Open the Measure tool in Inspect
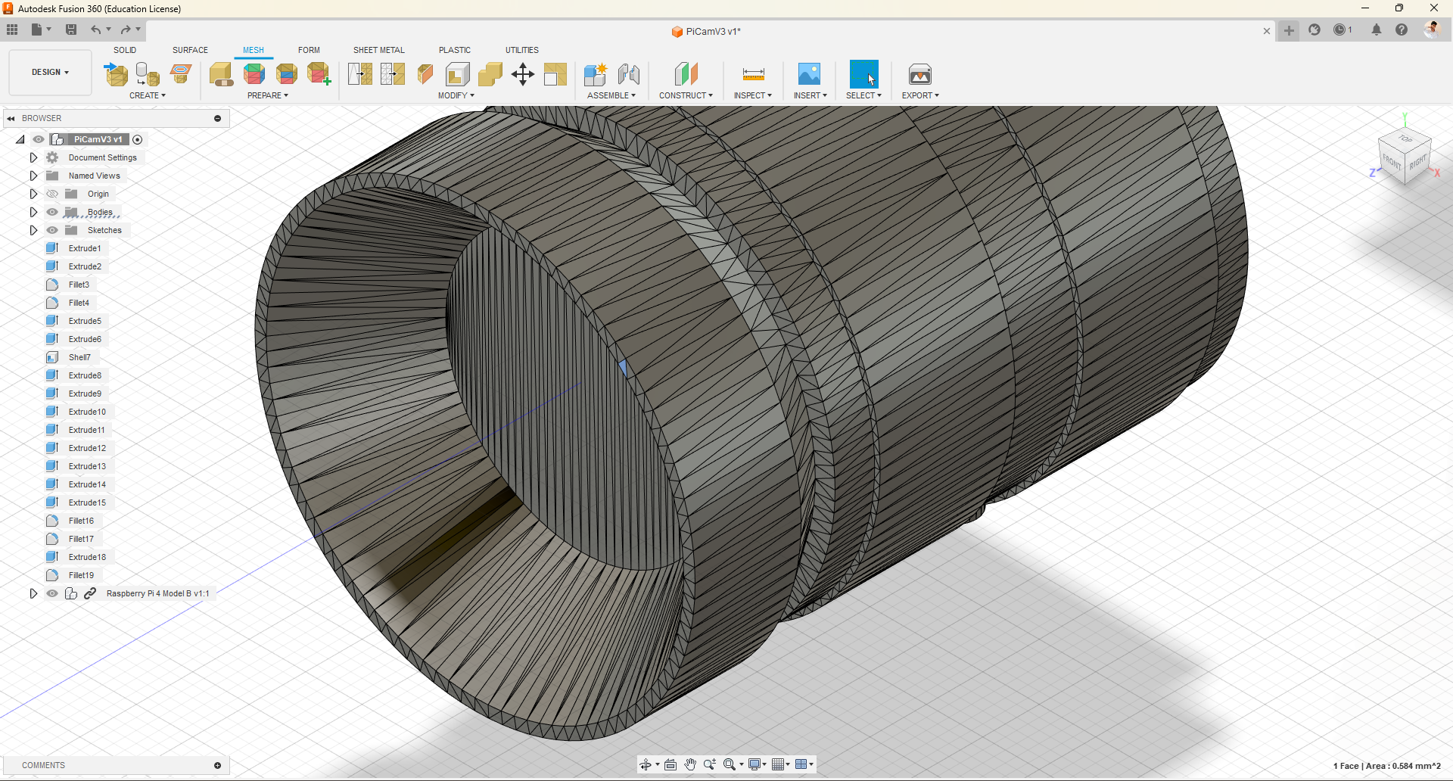This screenshot has height=781, width=1453. click(753, 74)
